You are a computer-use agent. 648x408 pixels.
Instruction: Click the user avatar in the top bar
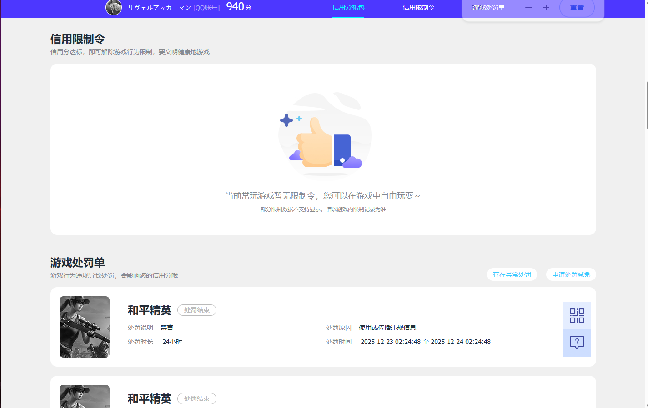(113, 7)
